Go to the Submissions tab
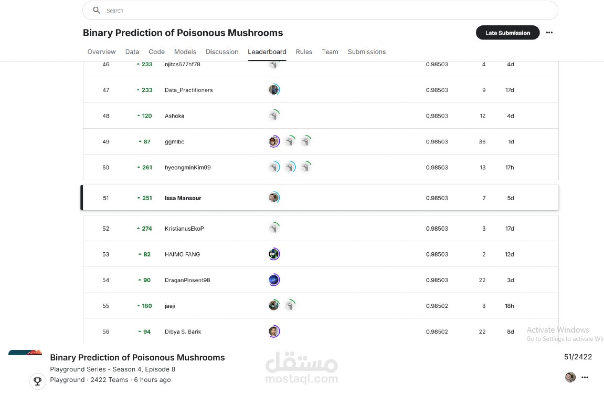This screenshot has height=393, width=604. tap(366, 51)
